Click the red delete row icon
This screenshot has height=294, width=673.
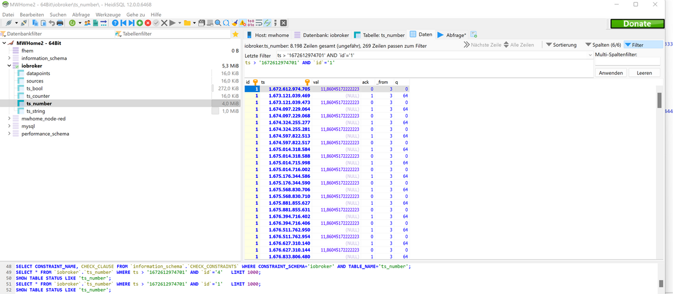tap(147, 23)
